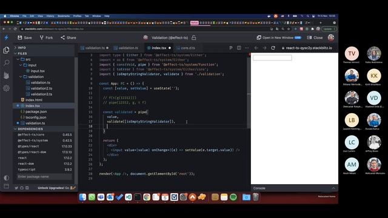
Task: Open the History menu in menu bar
Action: [x=50, y=16]
